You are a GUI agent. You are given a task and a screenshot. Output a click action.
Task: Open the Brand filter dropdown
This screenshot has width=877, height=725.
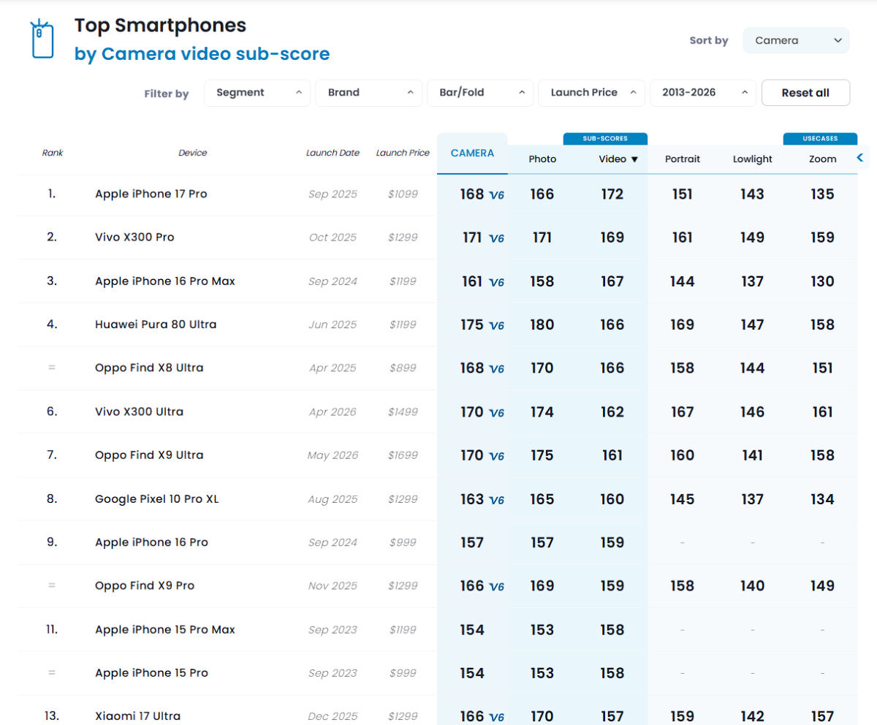[368, 93]
